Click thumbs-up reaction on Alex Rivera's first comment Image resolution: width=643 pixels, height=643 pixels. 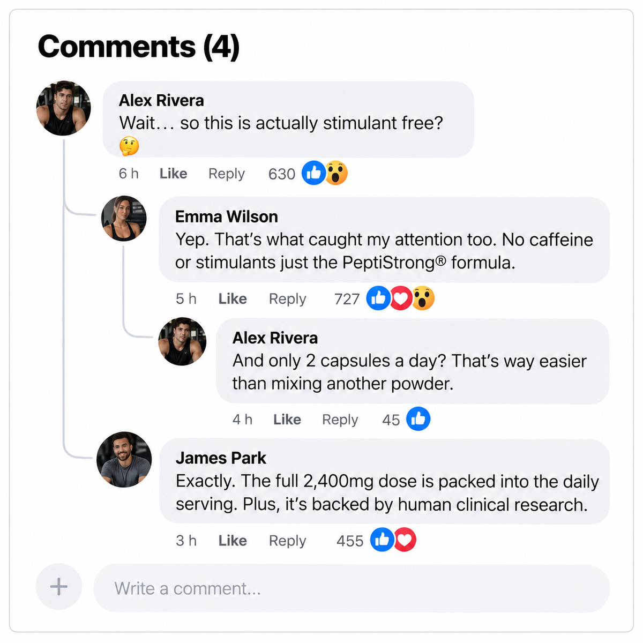[x=314, y=173]
